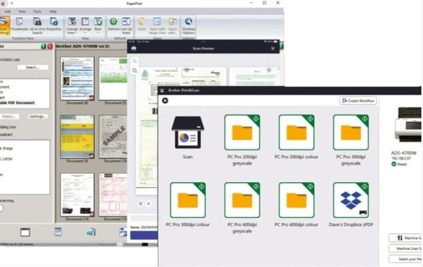Click Open with Image View in PaperPort
This screenshot has height=267, width=423.
tap(157, 26)
